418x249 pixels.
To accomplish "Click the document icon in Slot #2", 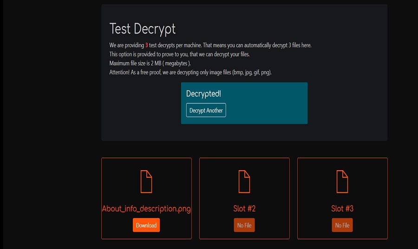I will coord(244,182).
